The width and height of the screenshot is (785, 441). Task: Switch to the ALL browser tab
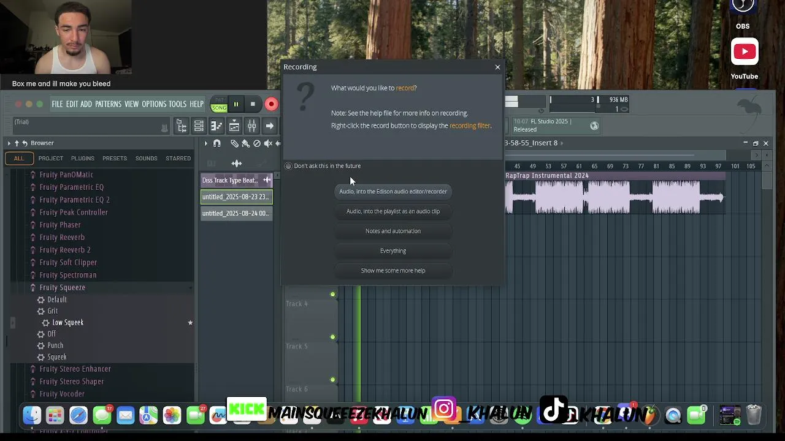19,158
